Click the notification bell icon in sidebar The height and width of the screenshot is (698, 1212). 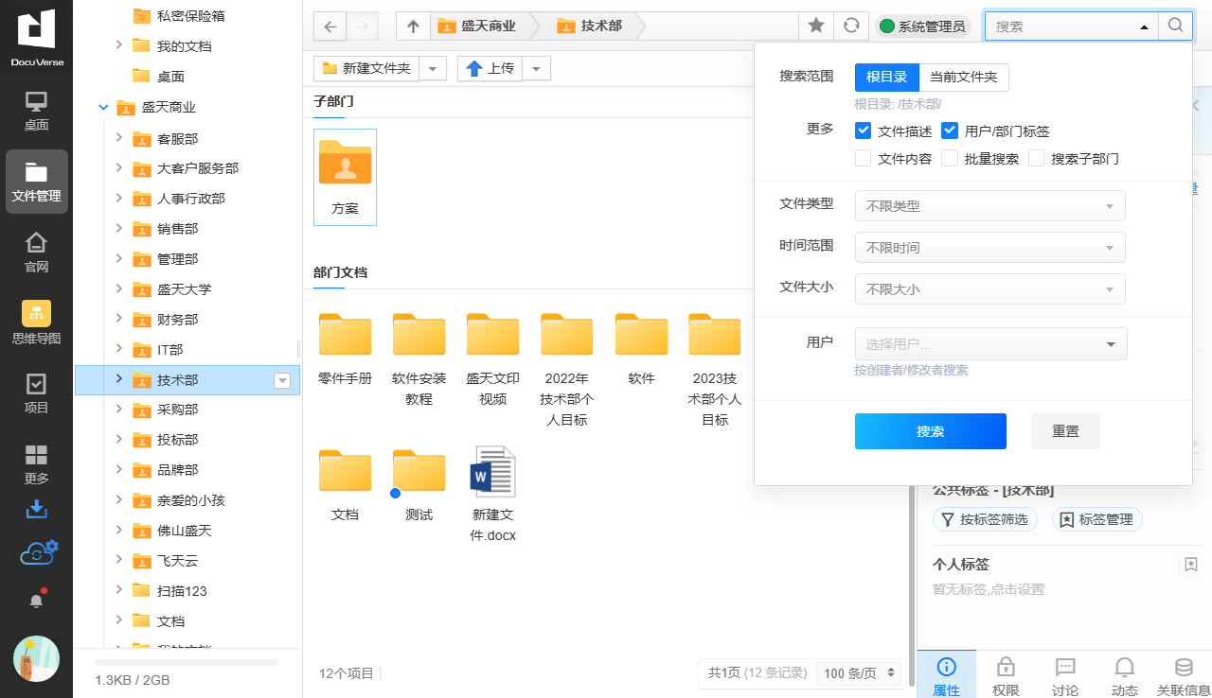click(x=36, y=600)
